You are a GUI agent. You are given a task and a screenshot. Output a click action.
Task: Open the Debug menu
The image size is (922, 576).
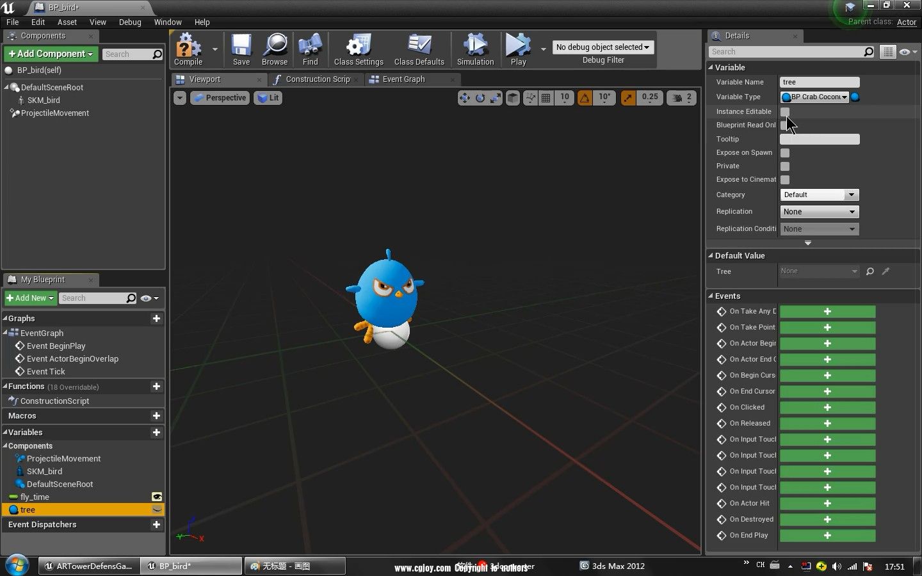click(130, 22)
